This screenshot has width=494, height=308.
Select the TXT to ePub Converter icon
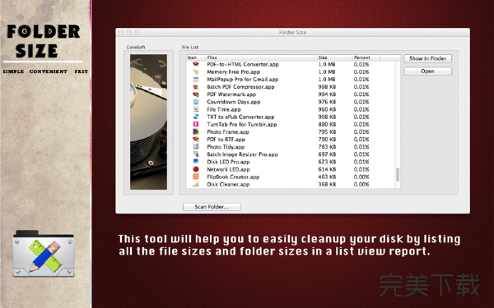click(196, 117)
